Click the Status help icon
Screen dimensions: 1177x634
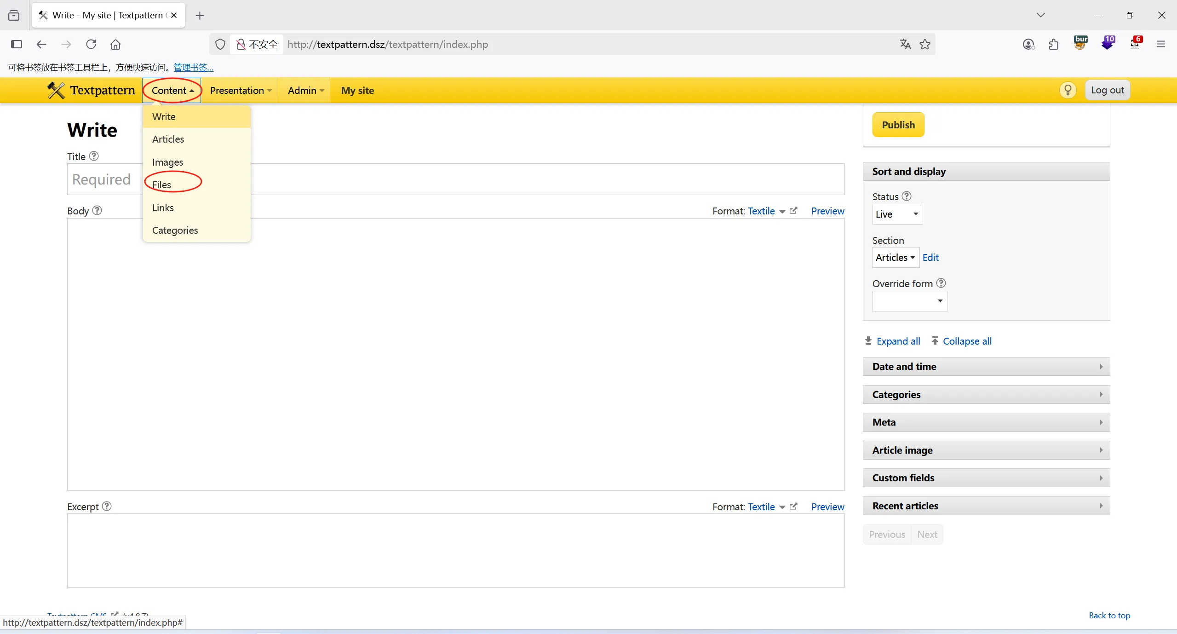[x=906, y=196]
